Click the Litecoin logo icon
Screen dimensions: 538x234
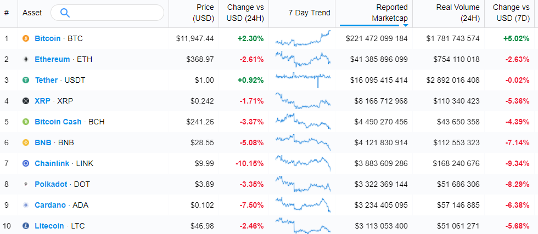tap(25, 226)
